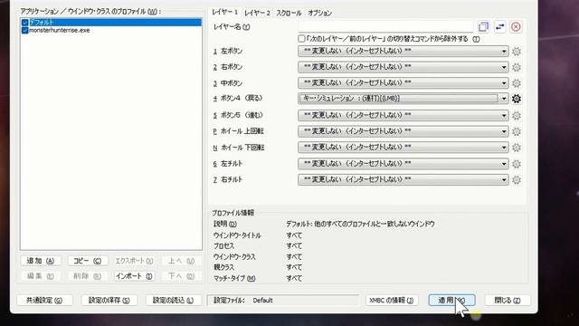Open the ボタン5 (進む) action dropdown

coord(403,115)
